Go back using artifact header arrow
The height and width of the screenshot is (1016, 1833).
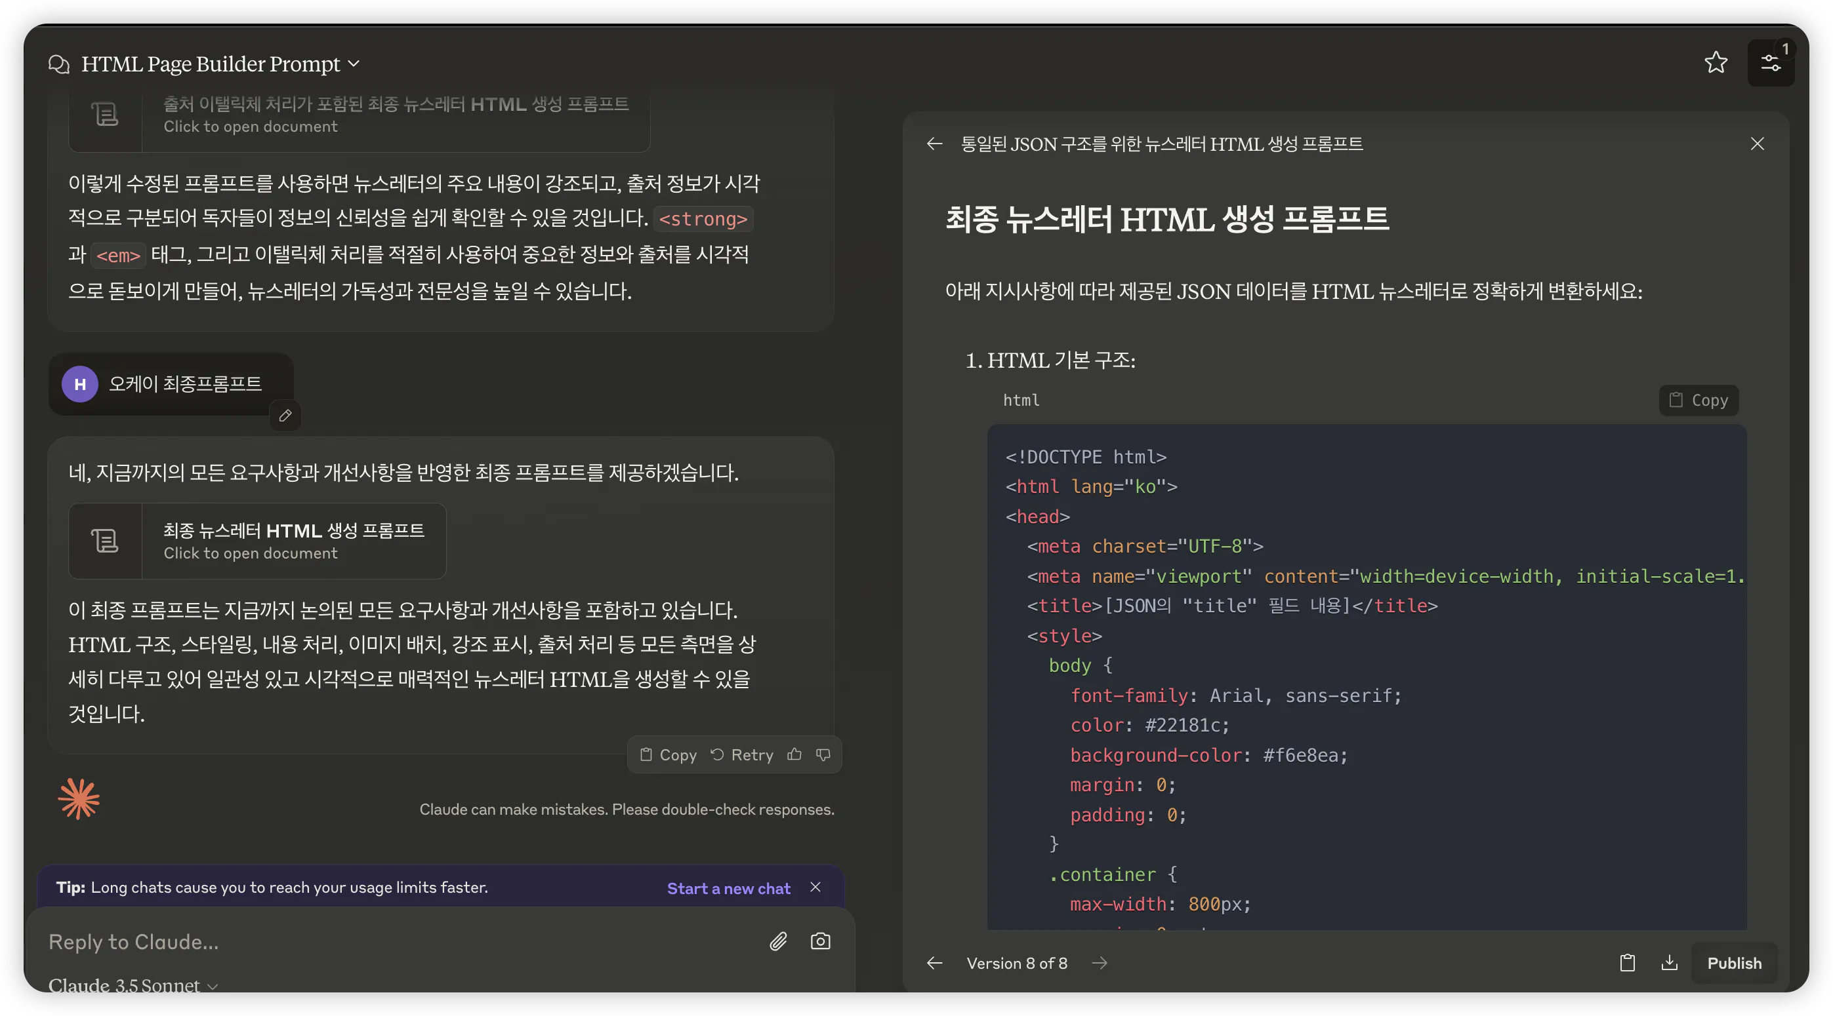pos(934,144)
